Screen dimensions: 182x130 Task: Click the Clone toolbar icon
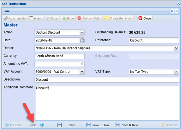(67, 18)
